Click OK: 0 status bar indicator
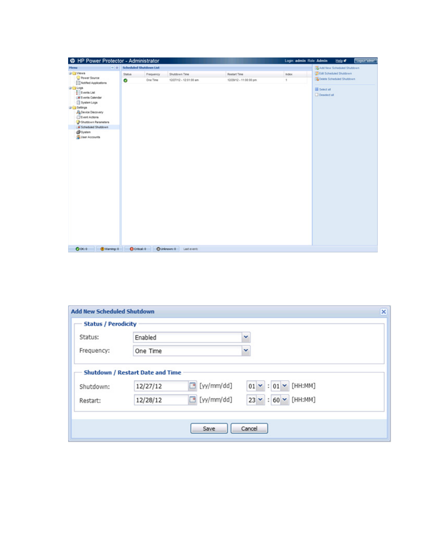 (81, 249)
